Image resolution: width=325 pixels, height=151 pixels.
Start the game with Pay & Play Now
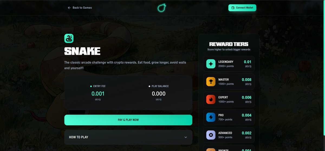click(x=128, y=120)
